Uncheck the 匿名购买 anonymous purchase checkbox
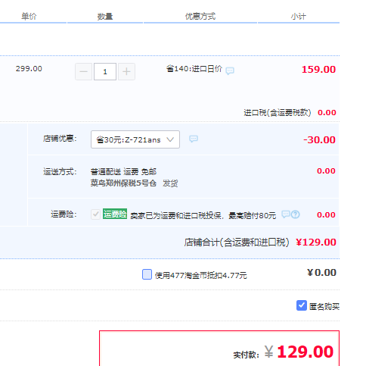Image resolution: width=366 pixels, height=366 pixels. pos(302,305)
